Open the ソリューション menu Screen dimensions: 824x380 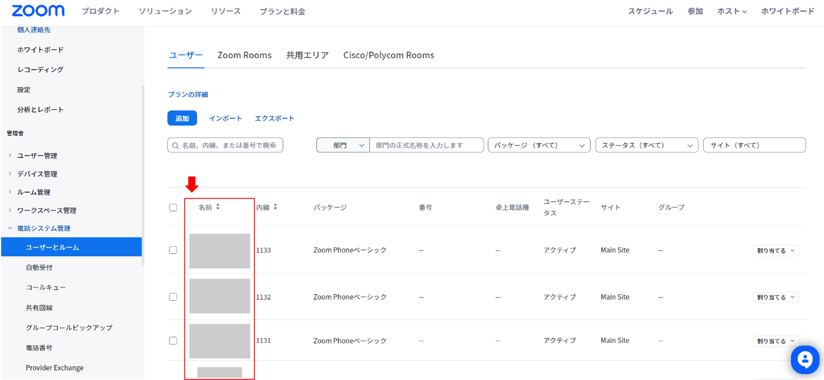click(x=165, y=11)
